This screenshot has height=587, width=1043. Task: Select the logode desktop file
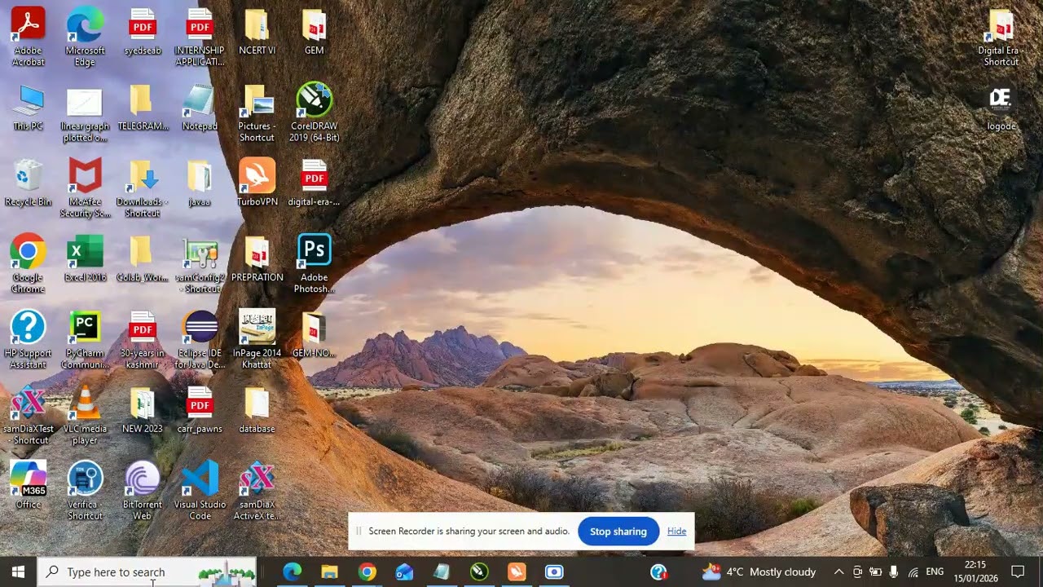[x=1001, y=108]
